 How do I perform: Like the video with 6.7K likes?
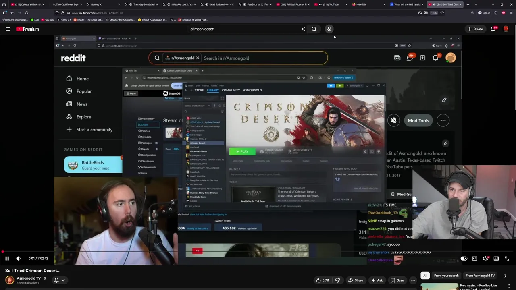click(x=323, y=280)
